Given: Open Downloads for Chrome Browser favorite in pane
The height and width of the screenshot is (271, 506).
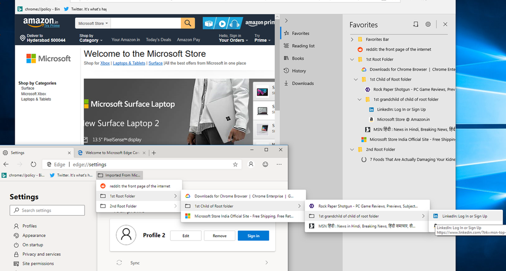Looking at the screenshot, I should coord(408,69).
